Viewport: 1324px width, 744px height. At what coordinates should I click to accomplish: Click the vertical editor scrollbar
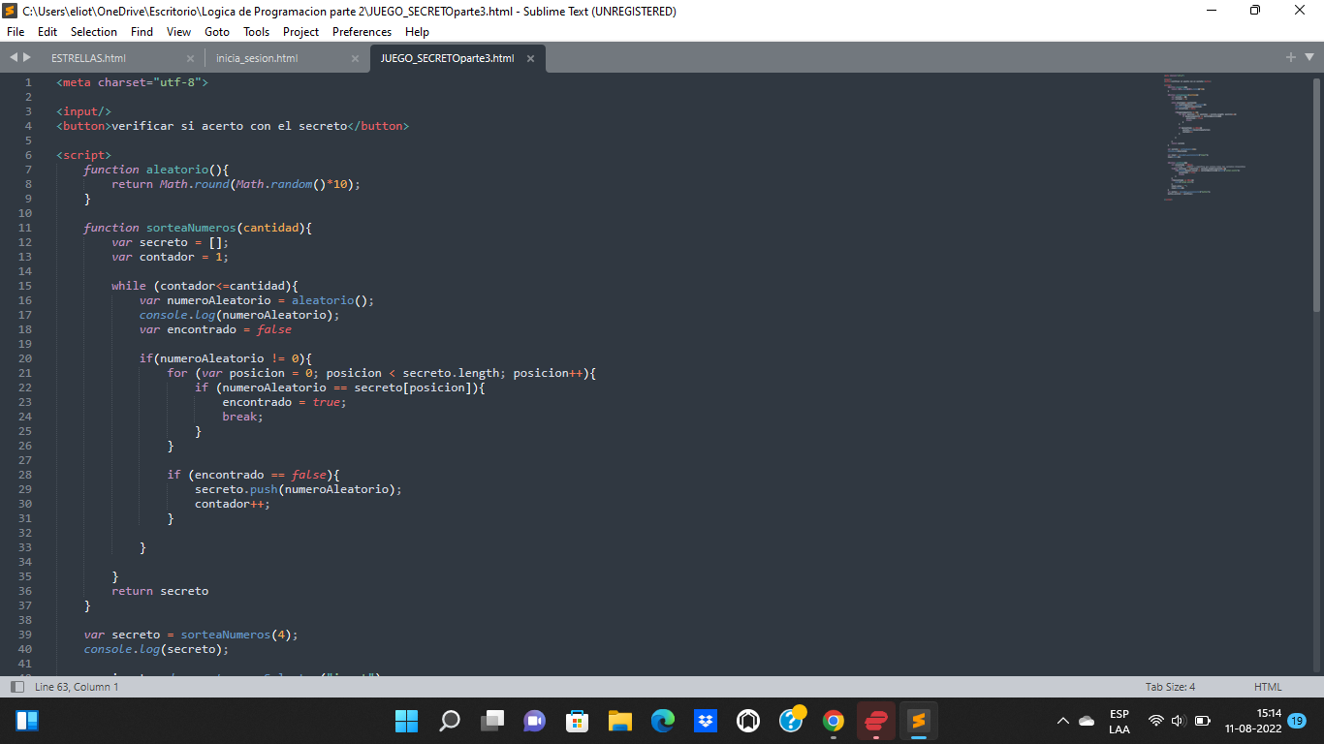tap(1316, 194)
